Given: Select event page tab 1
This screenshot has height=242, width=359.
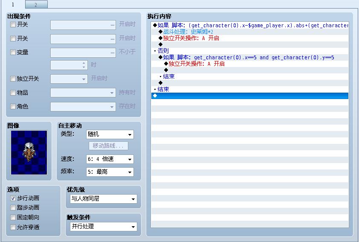Looking at the screenshot, I should pyautogui.click(x=13, y=4).
